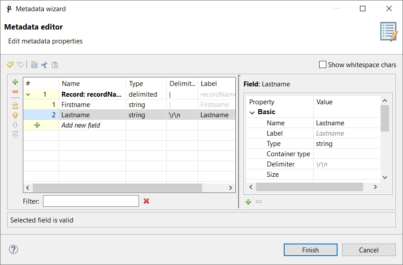
Task: Click the fields table scroll-left arrow
Action: pyautogui.click(x=28, y=188)
